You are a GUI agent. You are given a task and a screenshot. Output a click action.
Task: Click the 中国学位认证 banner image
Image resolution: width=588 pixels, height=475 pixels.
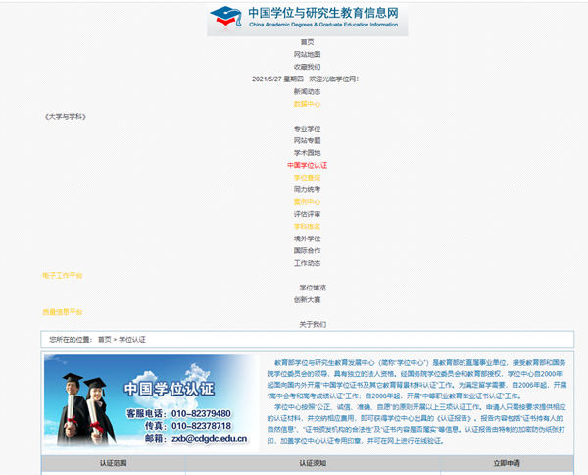pyautogui.click(x=150, y=401)
